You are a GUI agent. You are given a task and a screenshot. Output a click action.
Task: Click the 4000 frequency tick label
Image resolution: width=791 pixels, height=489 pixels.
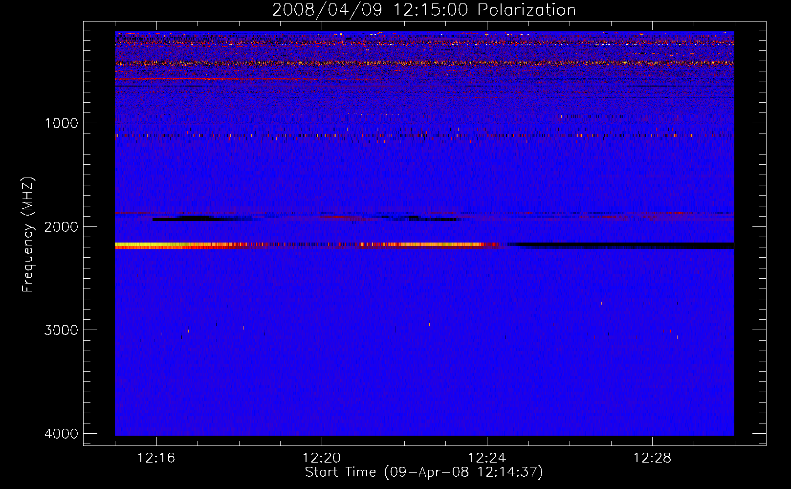point(61,434)
